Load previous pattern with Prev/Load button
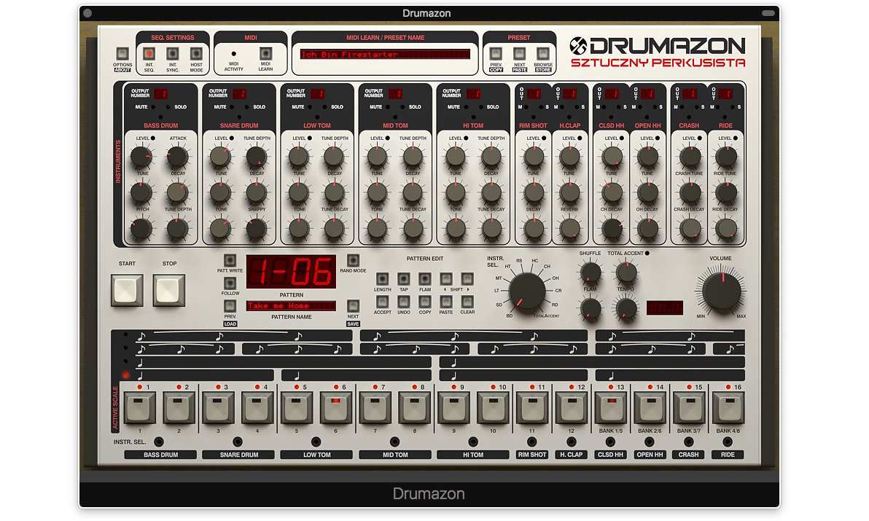The height and width of the screenshot is (521, 869). pos(230,306)
